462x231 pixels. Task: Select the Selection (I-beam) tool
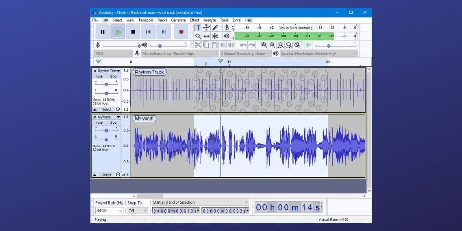(x=198, y=28)
